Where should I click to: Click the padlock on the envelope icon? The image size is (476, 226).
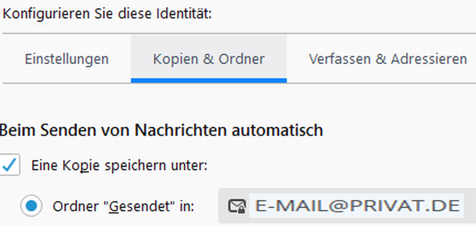[241, 209]
